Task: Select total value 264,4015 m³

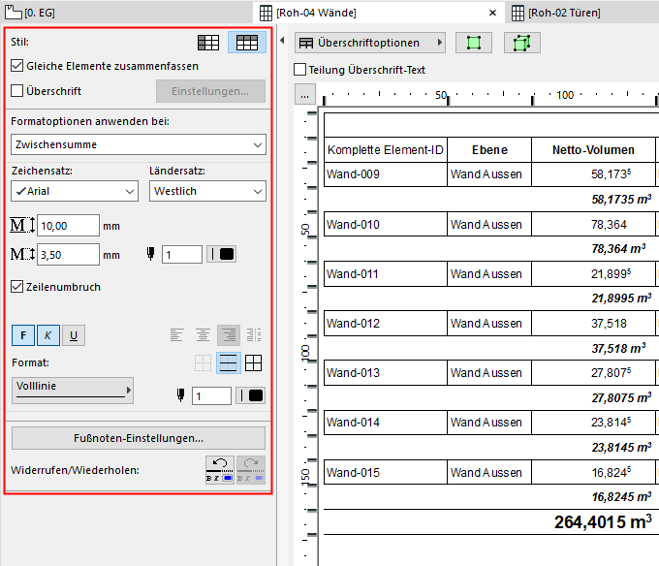Action: (603, 521)
